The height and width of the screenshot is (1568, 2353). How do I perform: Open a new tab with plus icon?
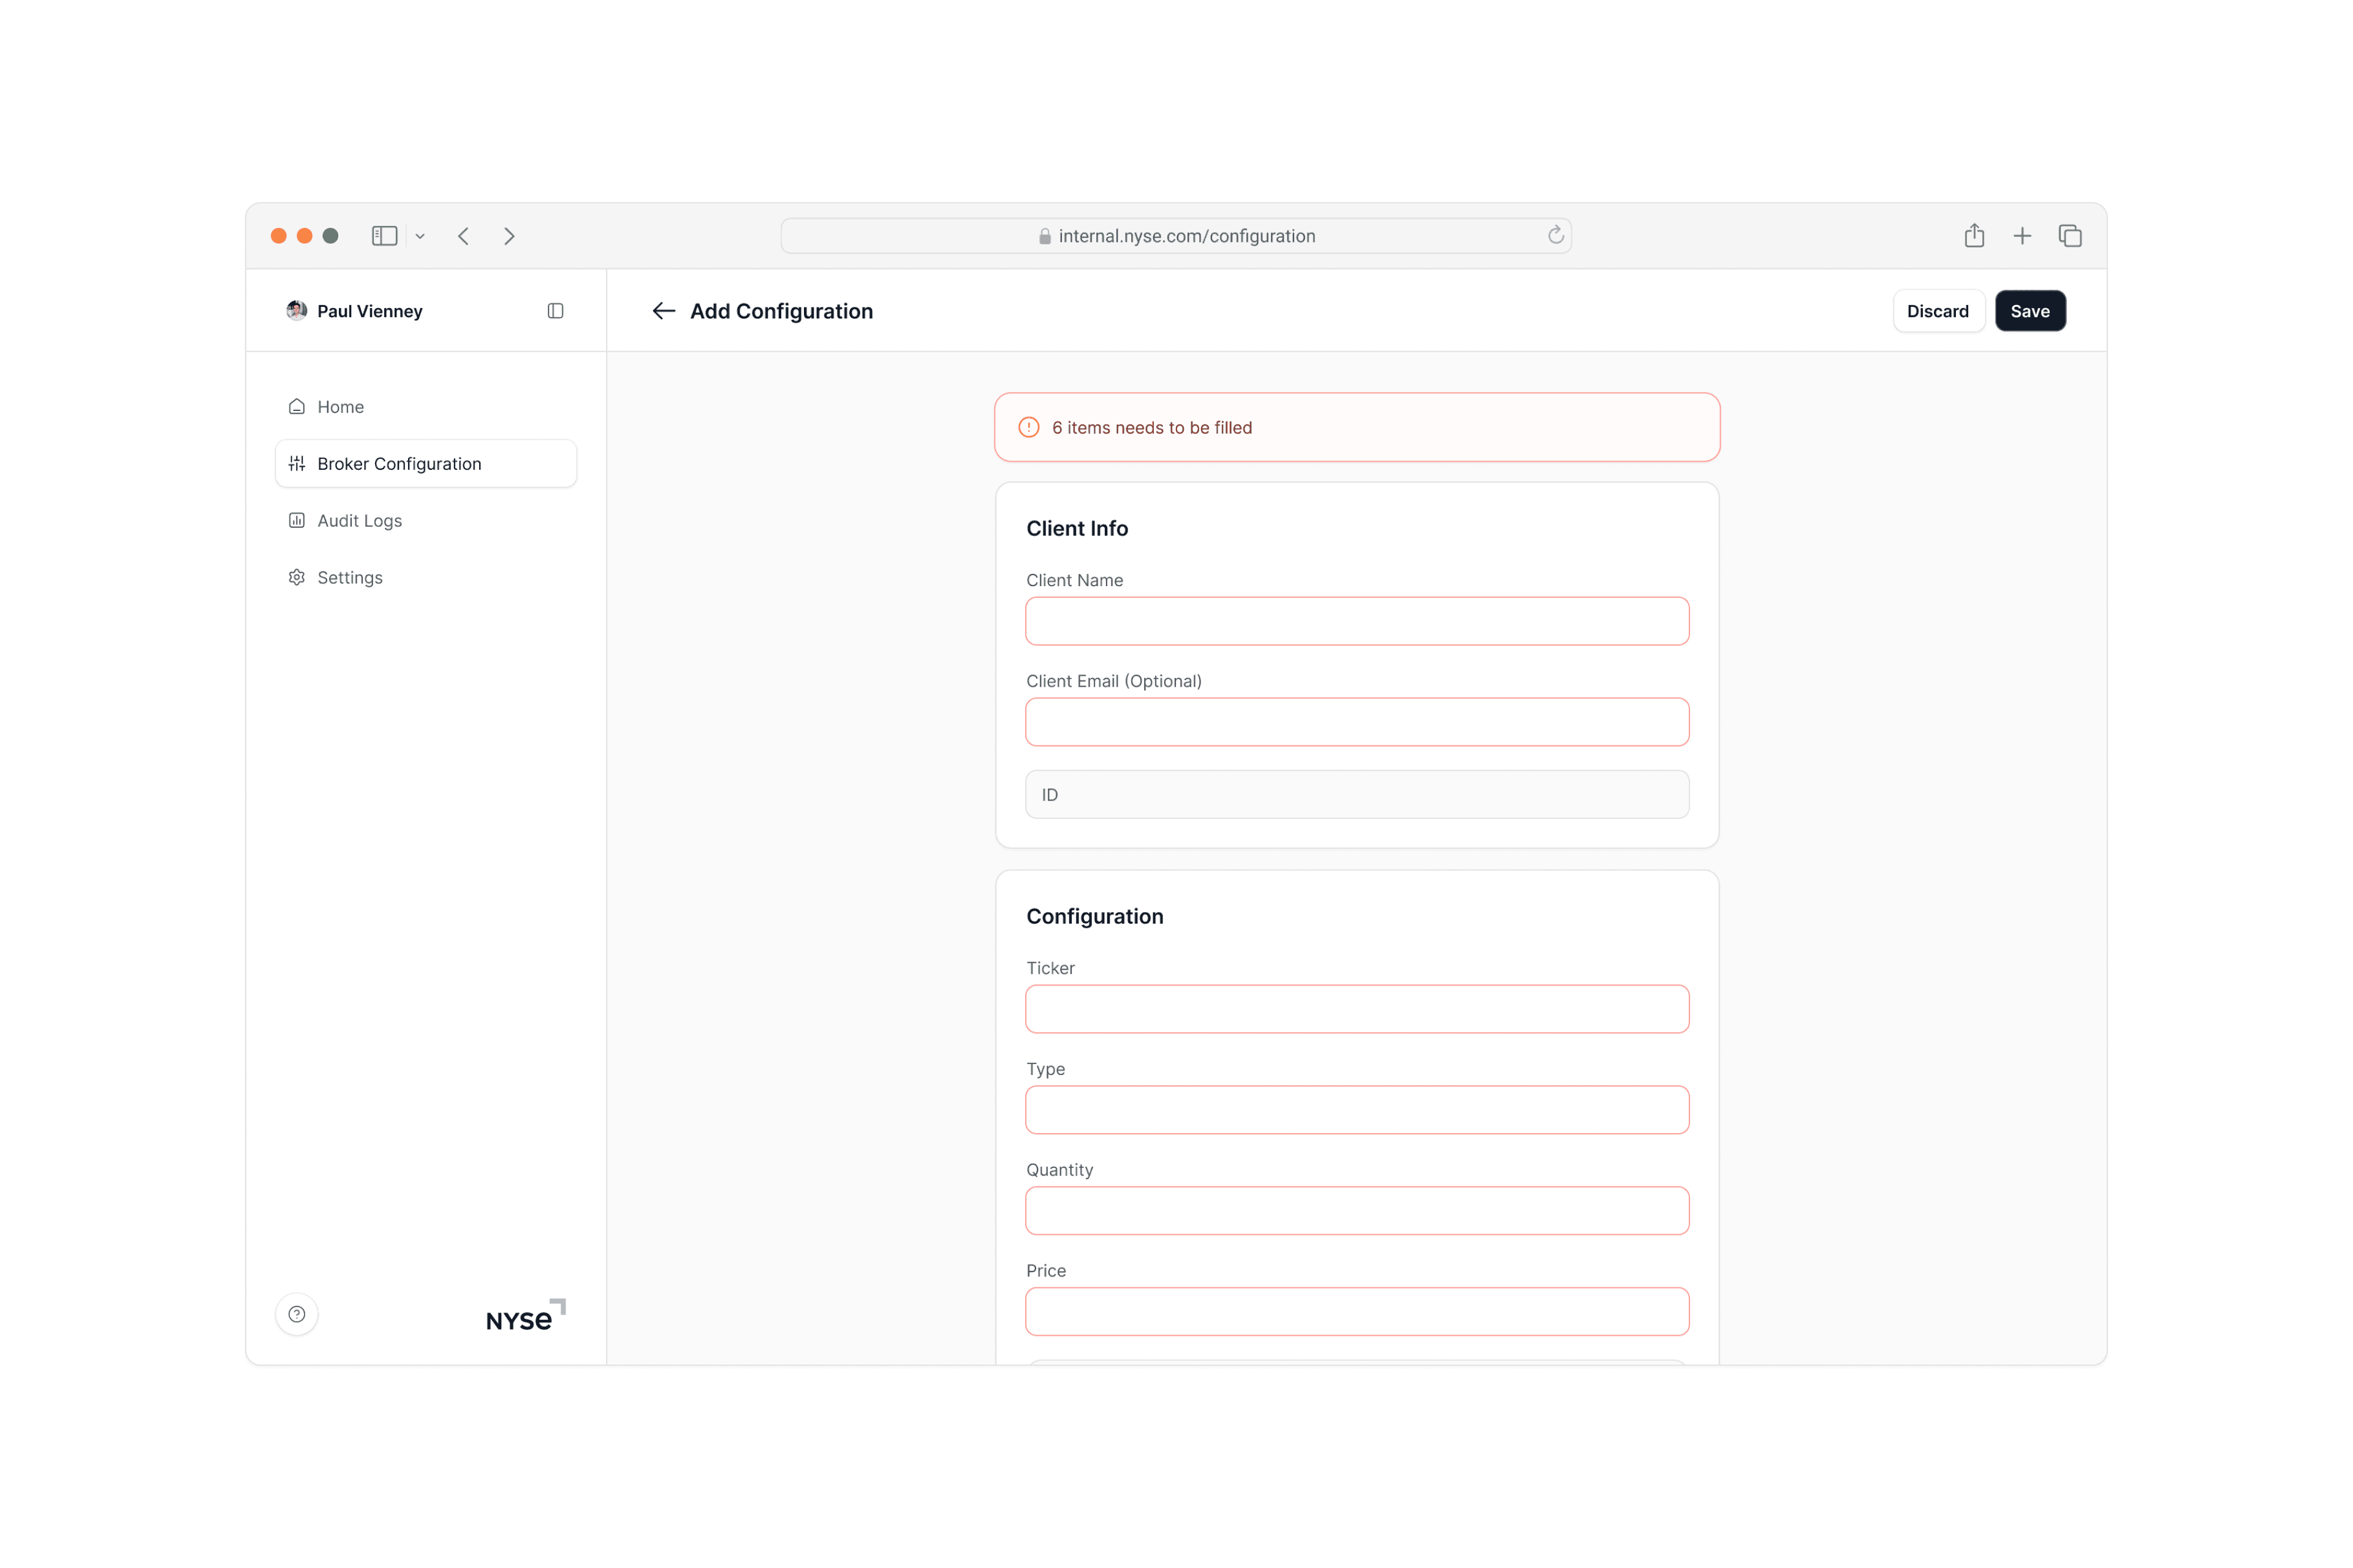pos(2022,236)
